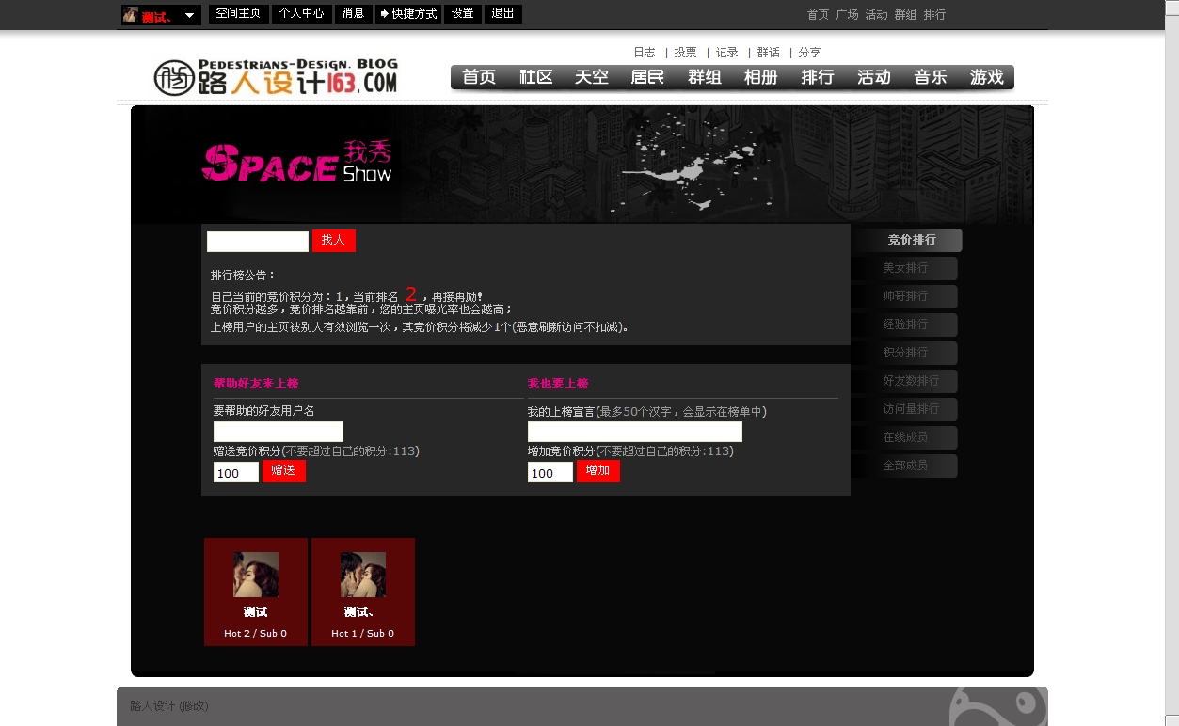This screenshot has width=1179, height=726.
Task: Open the 分享 link
Action: [x=809, y=53]
